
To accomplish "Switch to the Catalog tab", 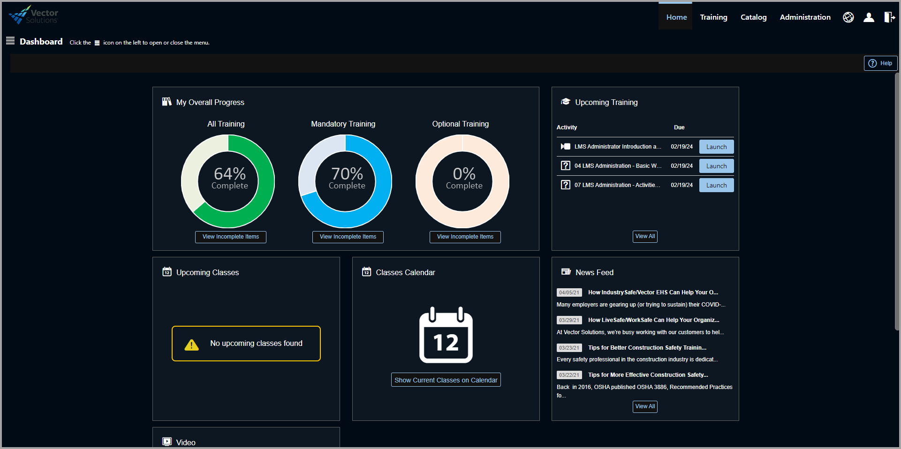I will [753, 17].
